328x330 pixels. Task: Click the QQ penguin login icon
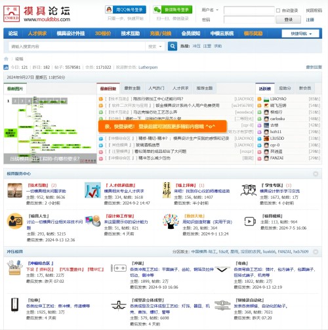[x=109, y=10]
